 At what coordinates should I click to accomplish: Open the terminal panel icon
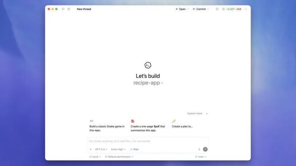point(217,9)
